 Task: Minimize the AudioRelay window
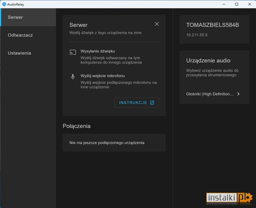click(224, 4)
